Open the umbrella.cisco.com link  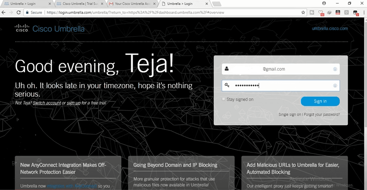coord(330,28)
